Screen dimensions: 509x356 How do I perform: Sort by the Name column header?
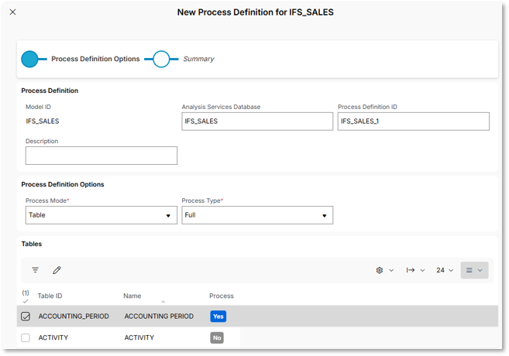click(x=132, y=296)
